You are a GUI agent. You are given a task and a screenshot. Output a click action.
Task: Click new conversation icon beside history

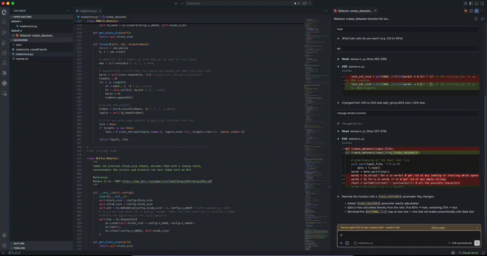[482, 18]
